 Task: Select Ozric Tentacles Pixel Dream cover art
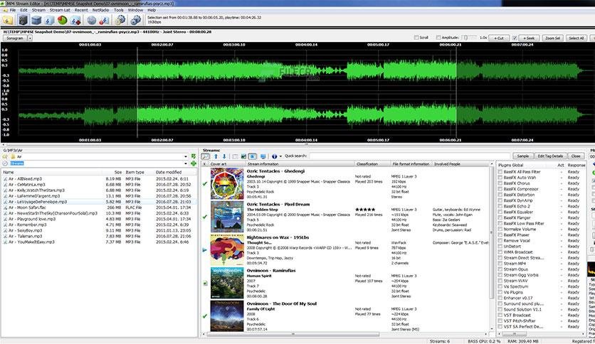click(x=227, y=217)
